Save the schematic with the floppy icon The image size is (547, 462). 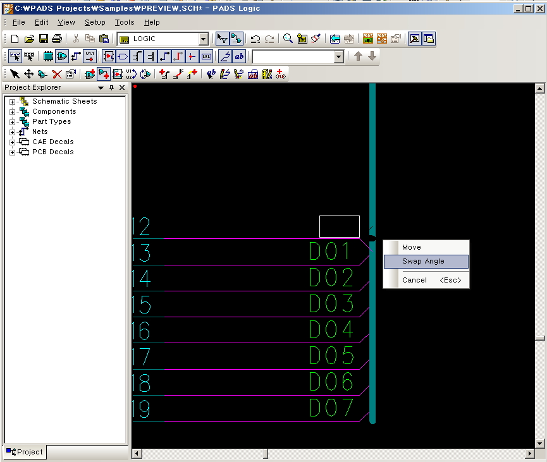(44, 39)
